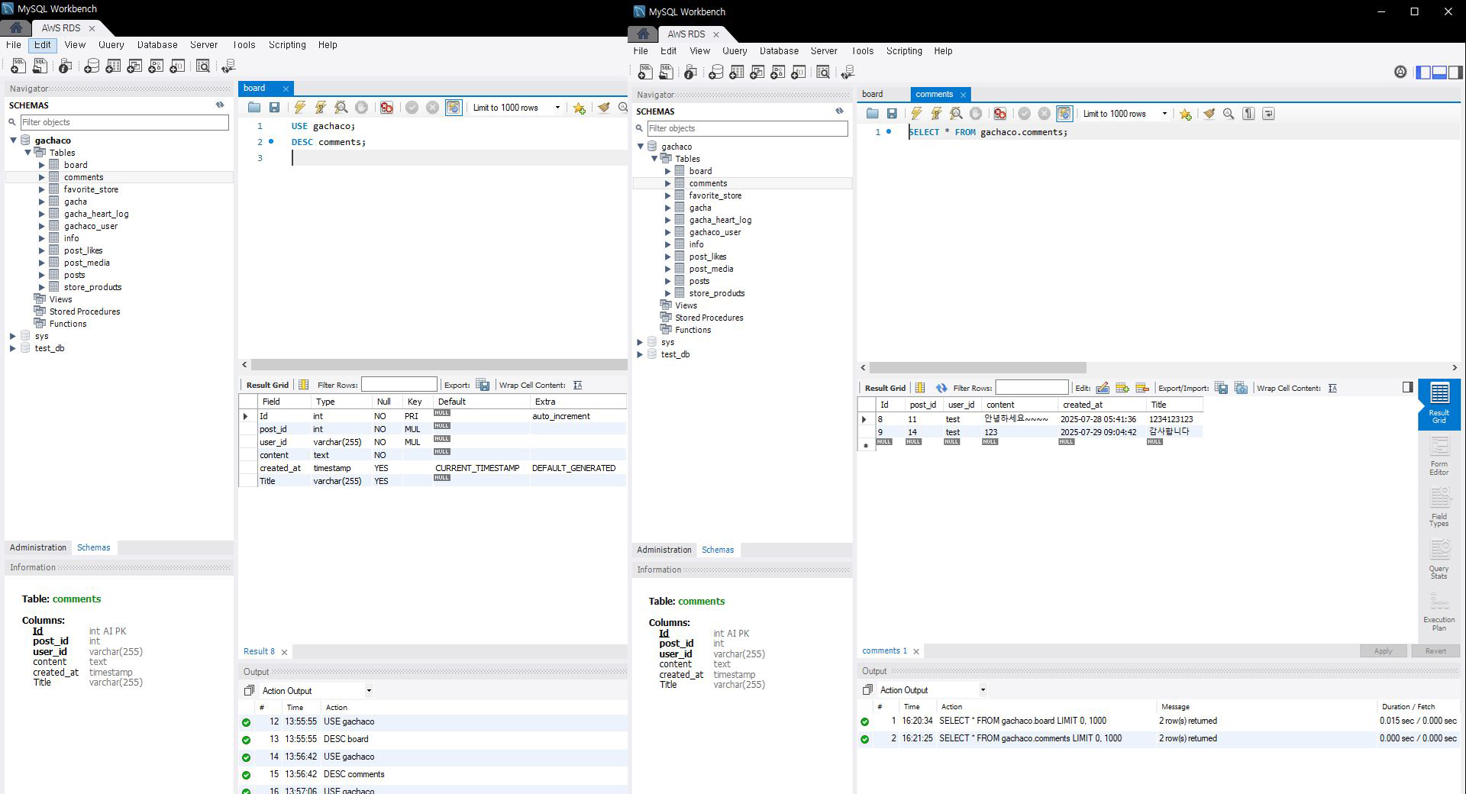
Task: Toggle word wrap icon in right window toolbar
Action: coord(1268,114)
